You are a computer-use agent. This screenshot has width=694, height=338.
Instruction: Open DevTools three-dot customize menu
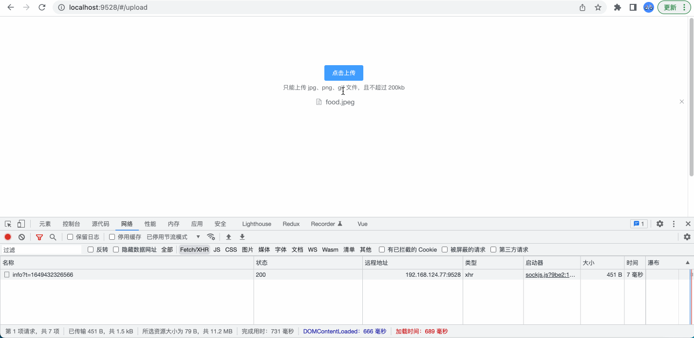674,224
